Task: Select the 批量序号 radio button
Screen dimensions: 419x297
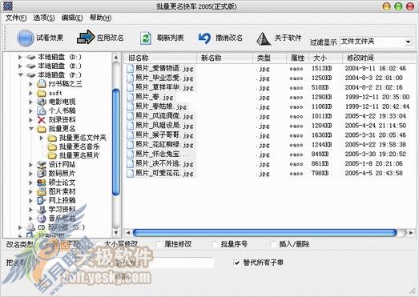Action: pos(215,244)
